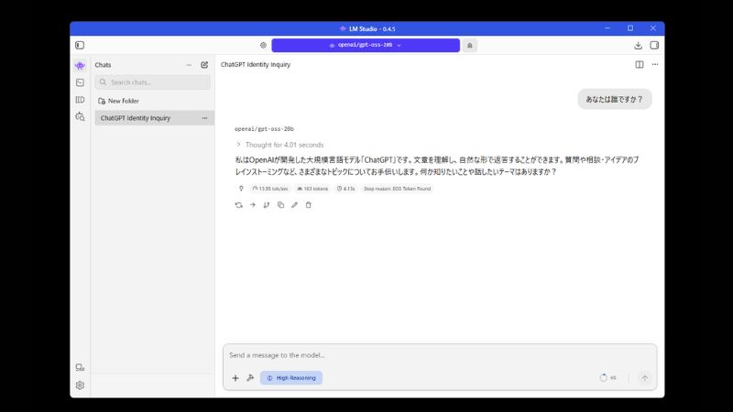Focus the Search chats field
Screen dimensions: 733x412
coord(152,82)
